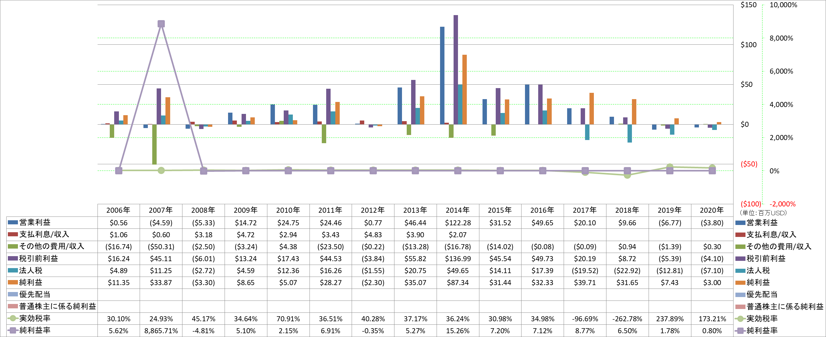Click the 8,000% percentage axis label
This screenshot has width=826, height=337.
pyautogui.click(x=781, y=38)
